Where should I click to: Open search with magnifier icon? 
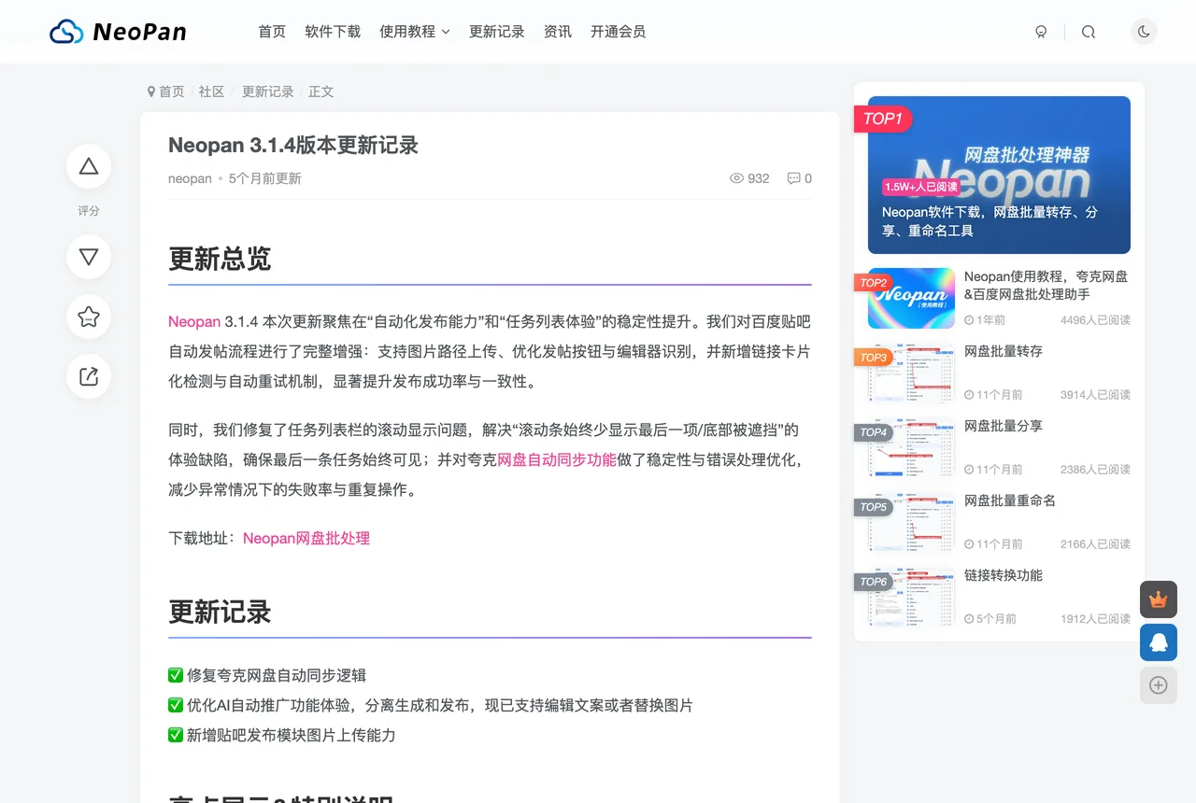(x=1089, y=32)
